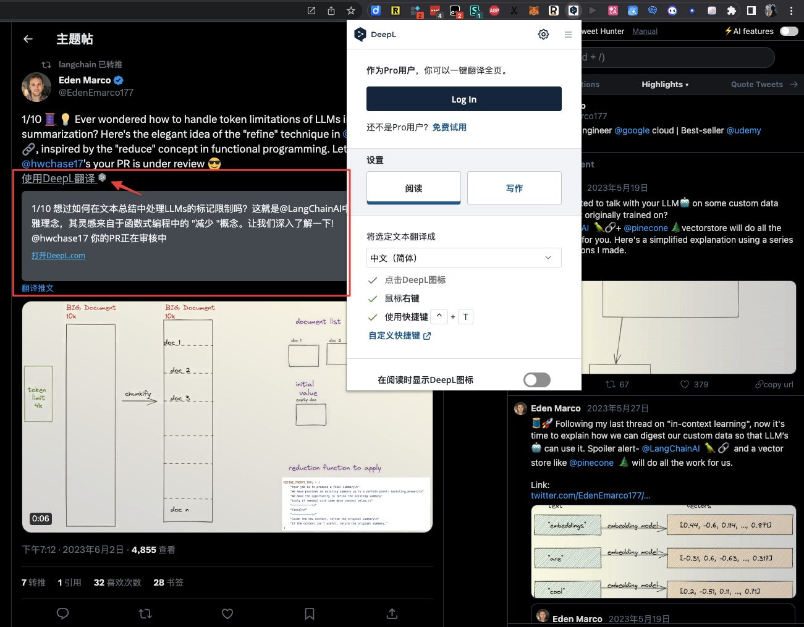Click 使用DeepL翻译 under the tweet
Viewport: 804px width, 627px height.
(59, 179)
